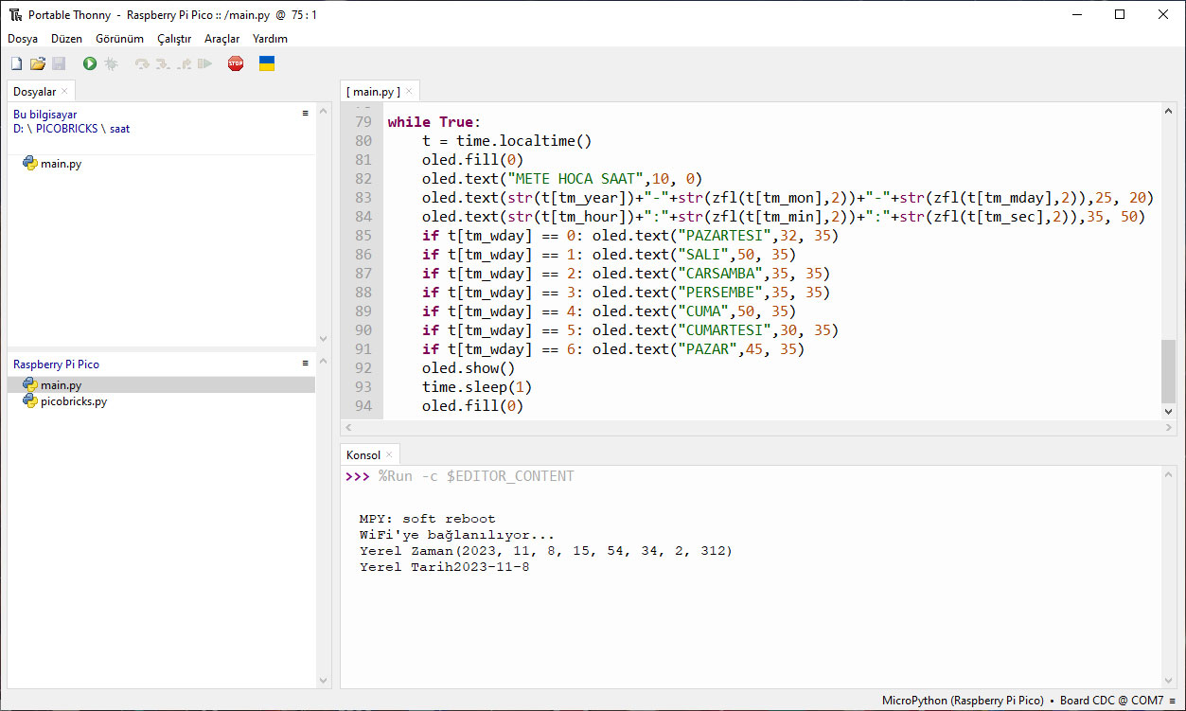
Task: Click the editor vertical scrollbar thumb
Action: [1168, 371]
